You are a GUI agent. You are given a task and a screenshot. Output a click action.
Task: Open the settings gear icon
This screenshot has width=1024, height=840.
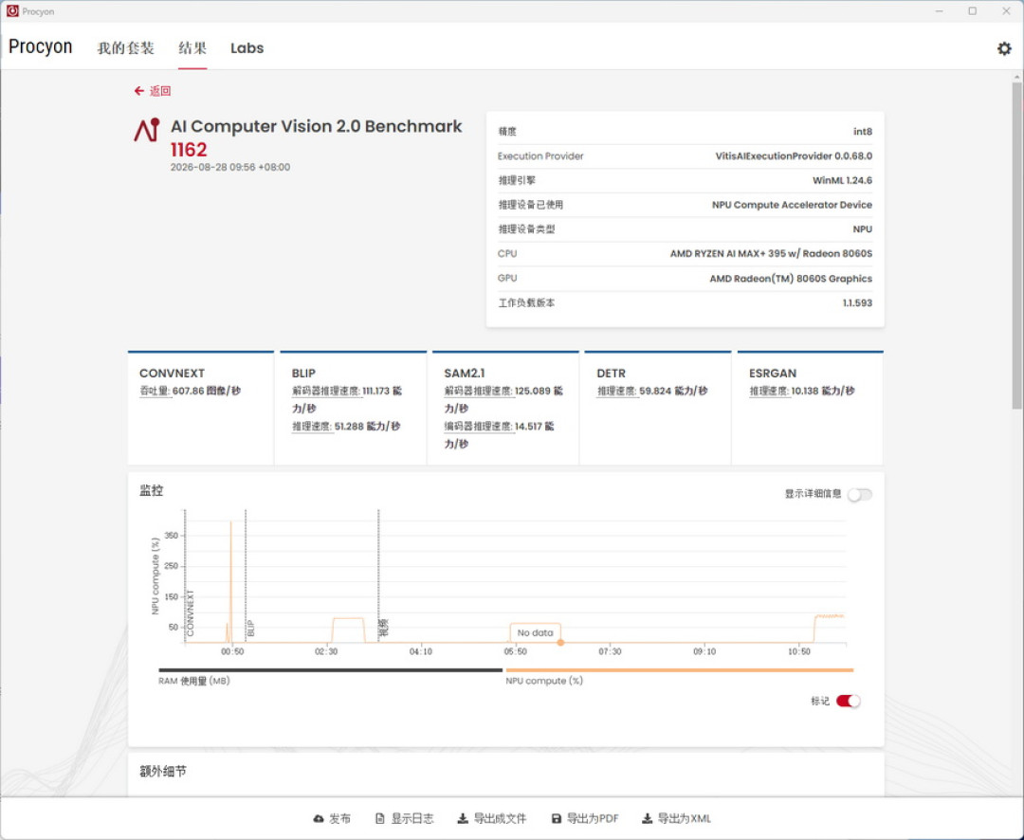tap(1004, 48)
